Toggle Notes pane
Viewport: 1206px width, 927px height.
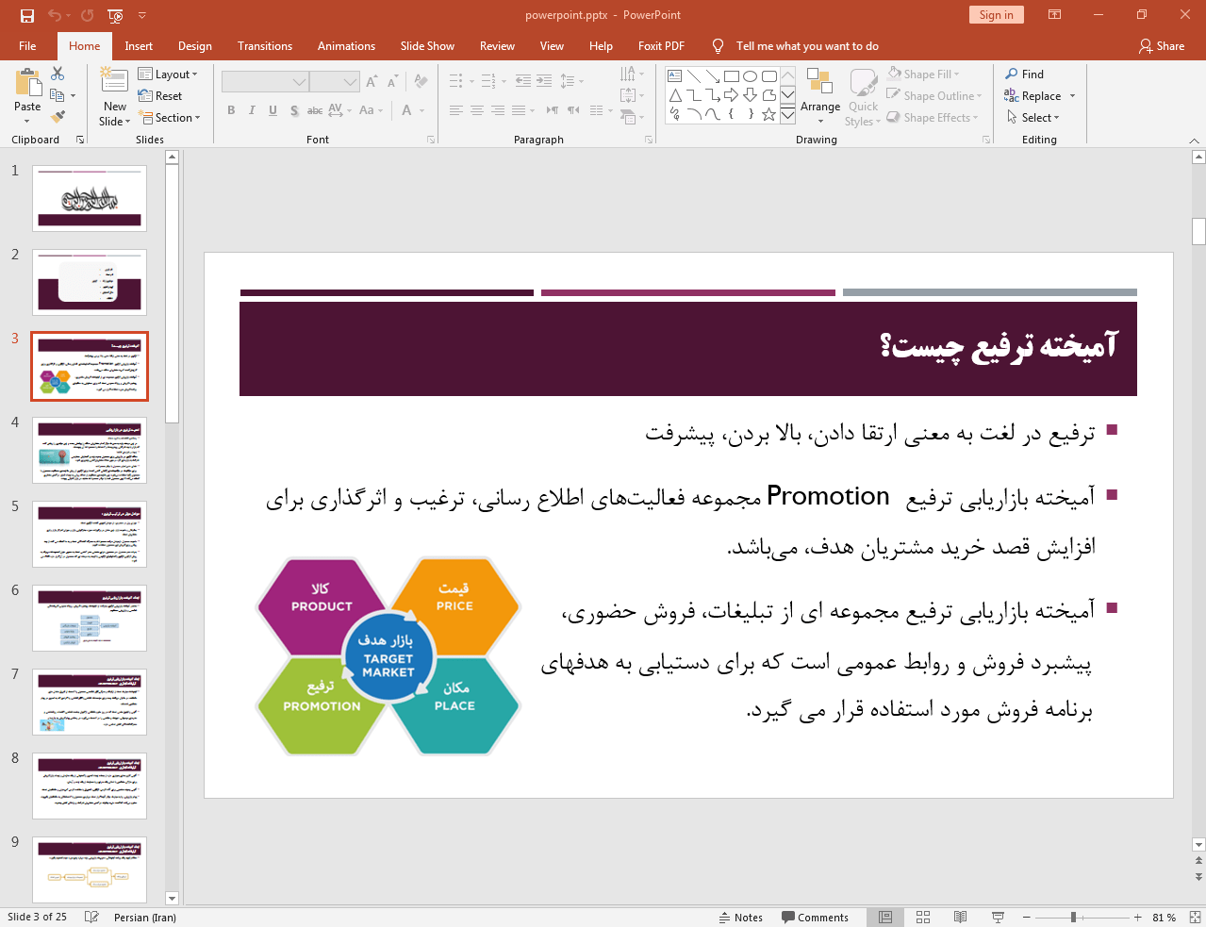click(x=740, y=918)
